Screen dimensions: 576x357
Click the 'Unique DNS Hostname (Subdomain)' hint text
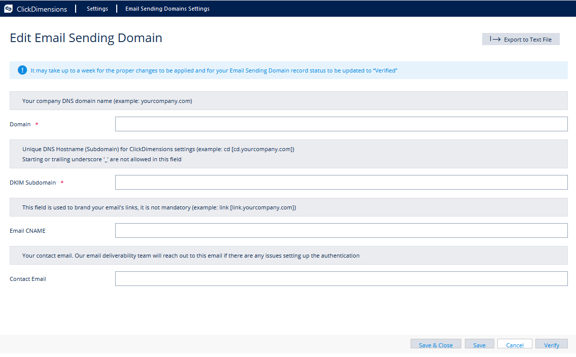coord(158,149)
